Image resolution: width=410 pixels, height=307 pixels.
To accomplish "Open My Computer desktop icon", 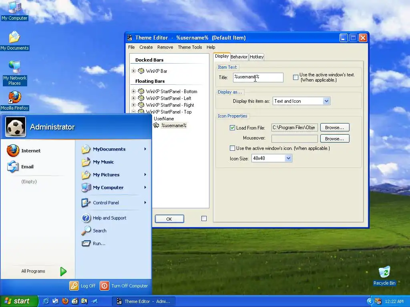I will point(14,10).
